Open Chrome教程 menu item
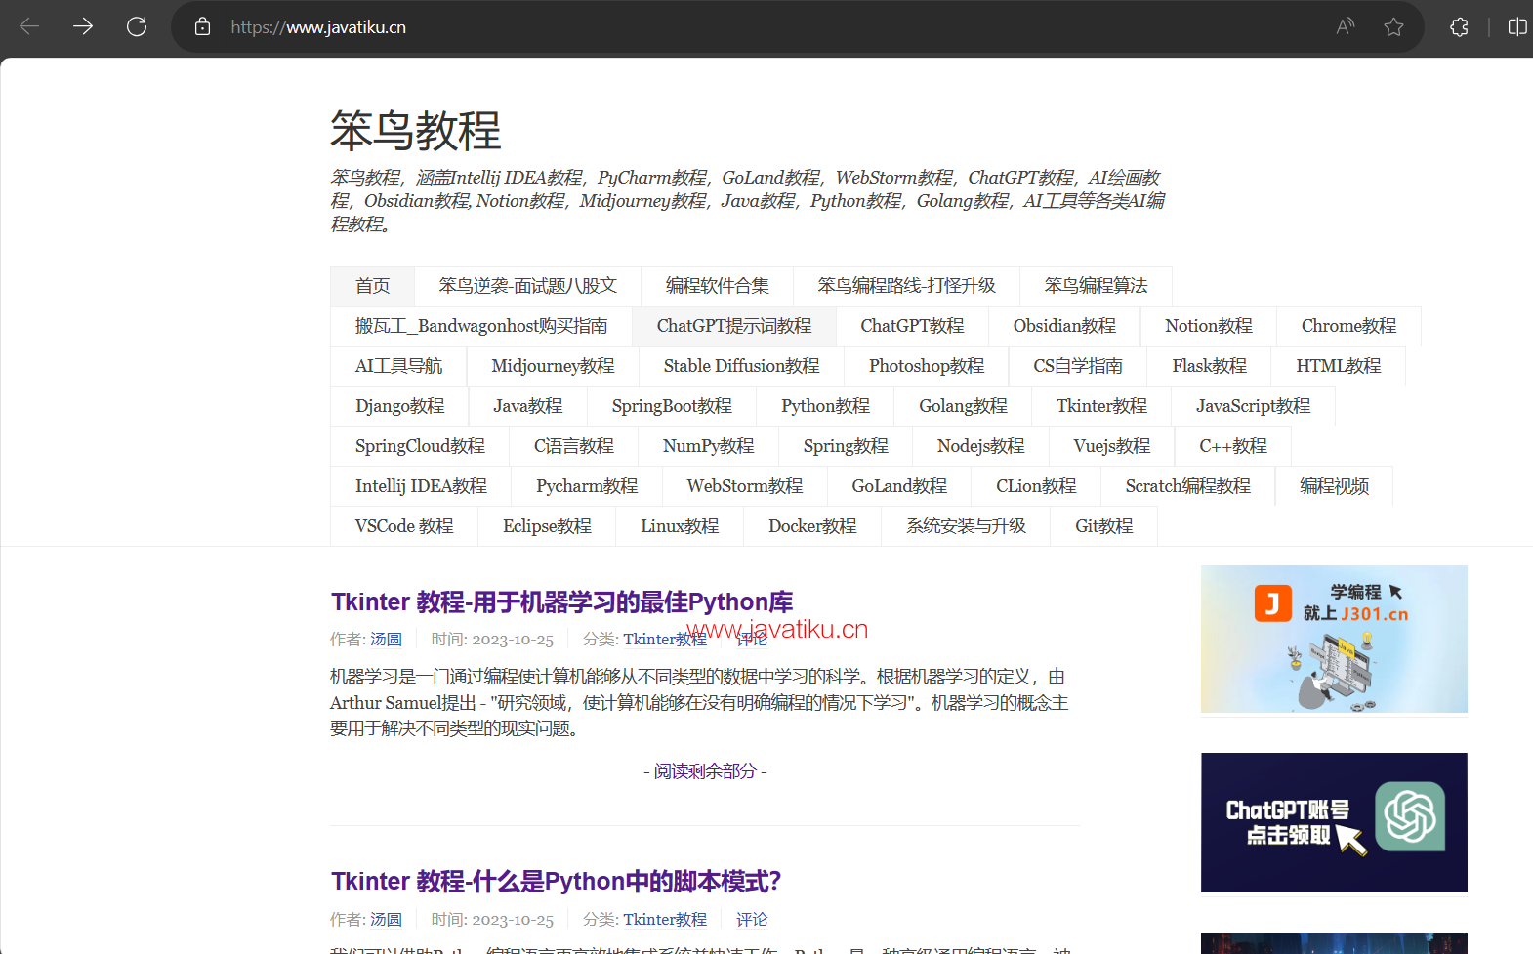 point(1348,326)
